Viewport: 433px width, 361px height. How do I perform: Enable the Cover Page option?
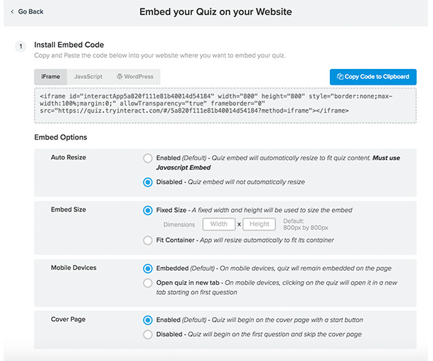[148, 320]
